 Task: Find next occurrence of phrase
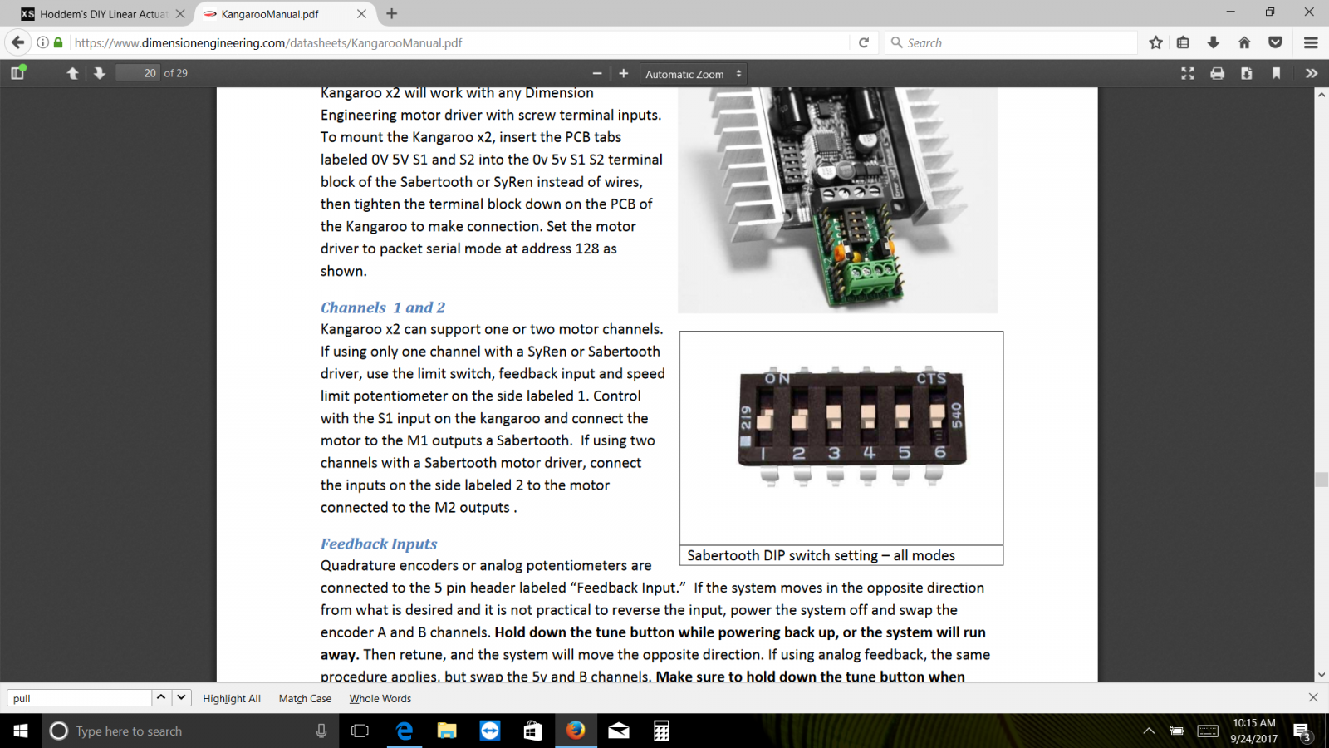[181, 697]
